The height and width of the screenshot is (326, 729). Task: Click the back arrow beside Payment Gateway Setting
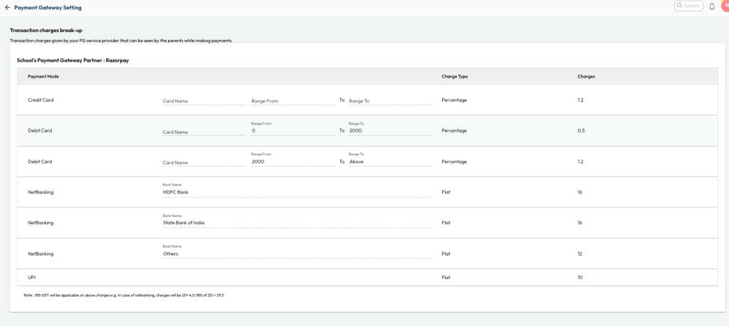[7, 7]
